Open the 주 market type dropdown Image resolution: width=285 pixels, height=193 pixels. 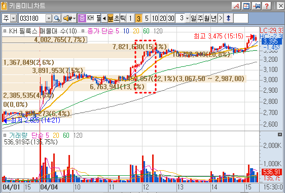coord(14,18)
